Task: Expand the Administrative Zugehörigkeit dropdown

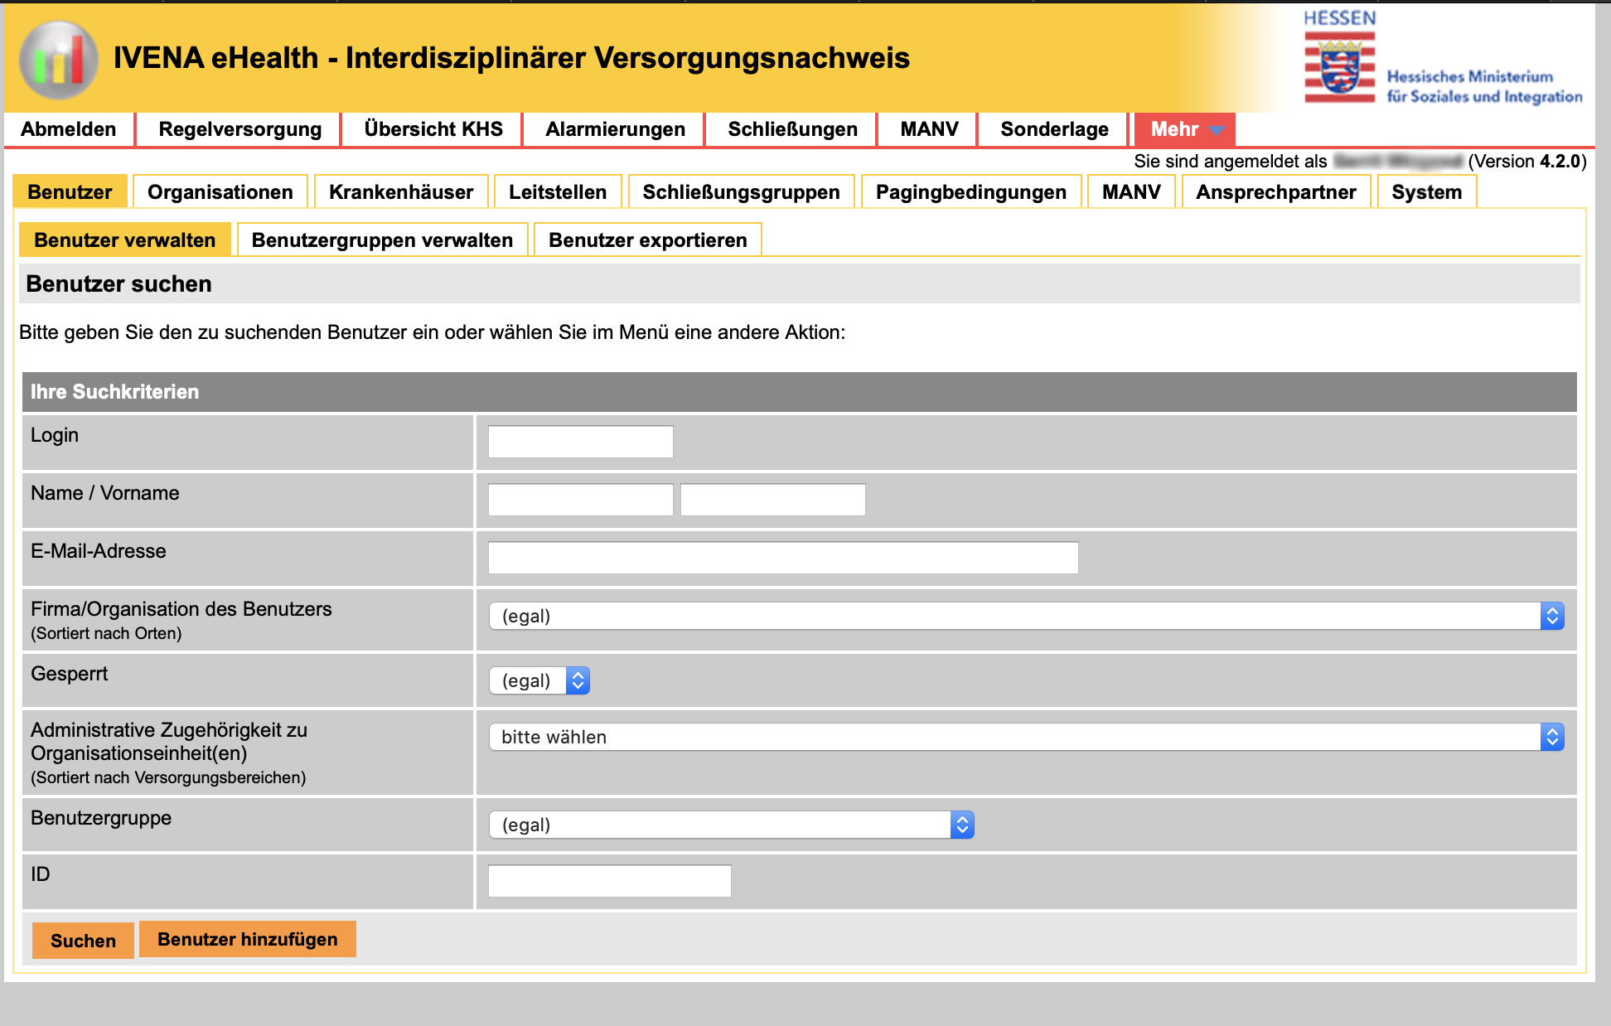Action: (1026, 737)
